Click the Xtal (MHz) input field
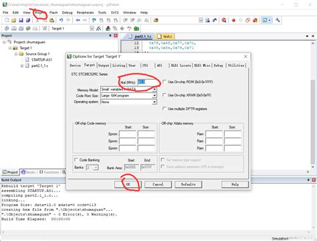The image size is (317, 241). pyautogui.click(x=146, y=82)
